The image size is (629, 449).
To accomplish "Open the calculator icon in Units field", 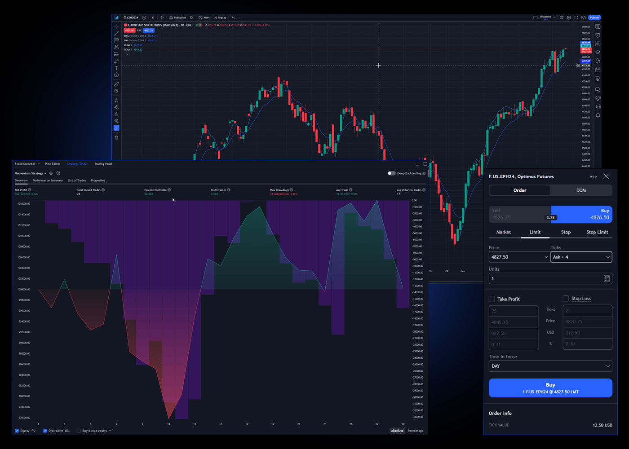I will point(607,279).
